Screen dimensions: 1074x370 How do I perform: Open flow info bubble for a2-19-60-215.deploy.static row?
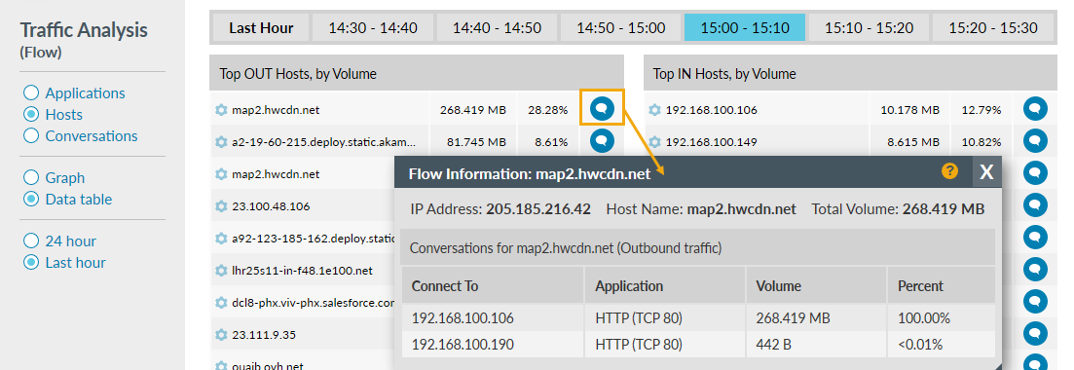[x=602, y=140]
